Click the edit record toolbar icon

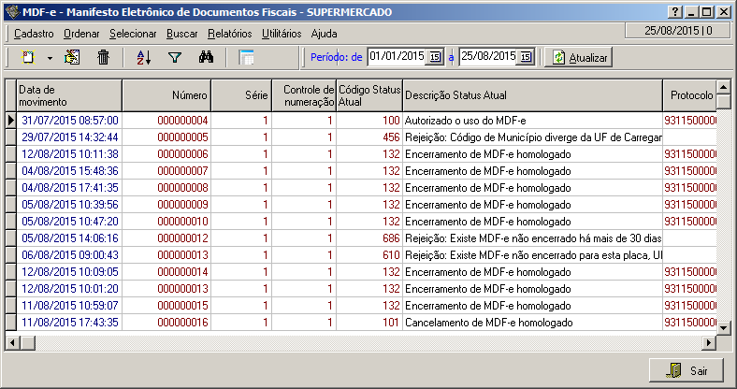[x=72, y=57]
